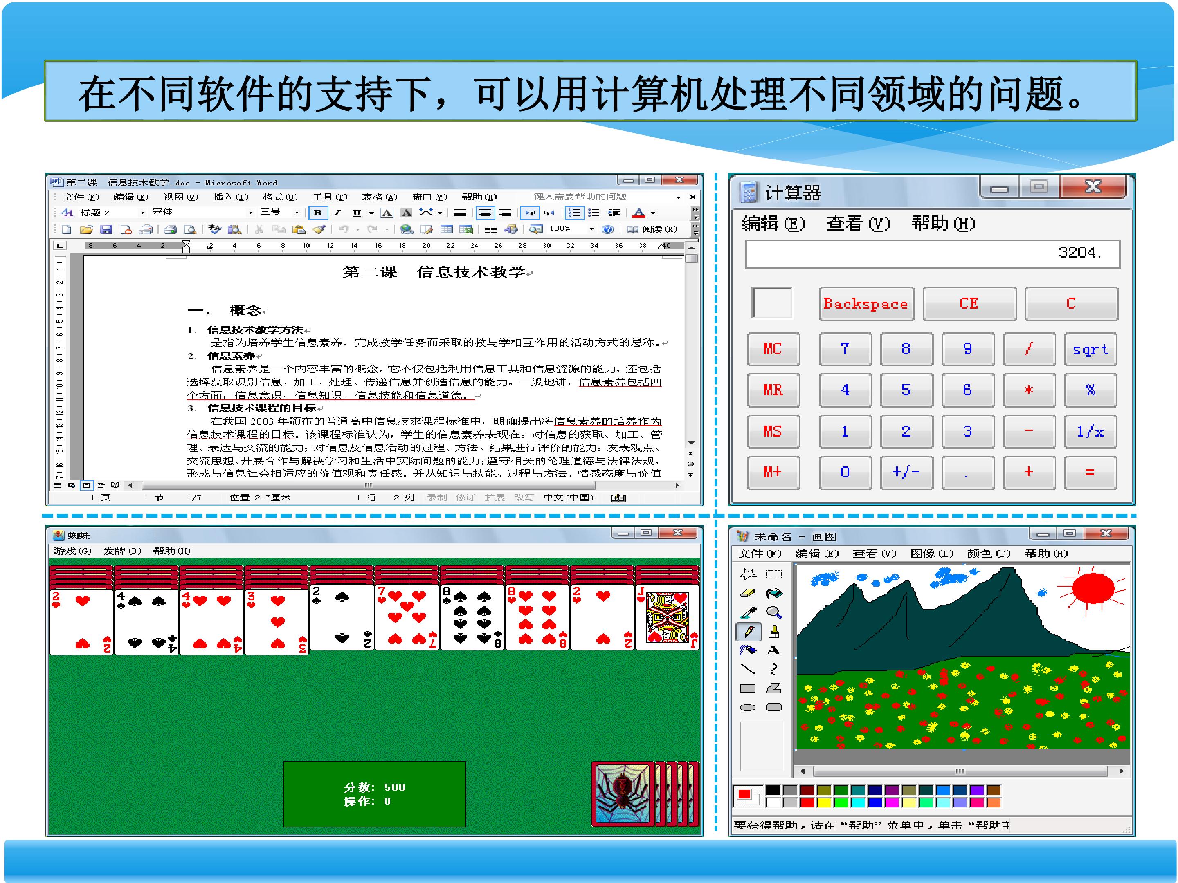Click the Open folder icon in Word
The height and width of the screenshot is (883, 1178).
tap(86, 229)
